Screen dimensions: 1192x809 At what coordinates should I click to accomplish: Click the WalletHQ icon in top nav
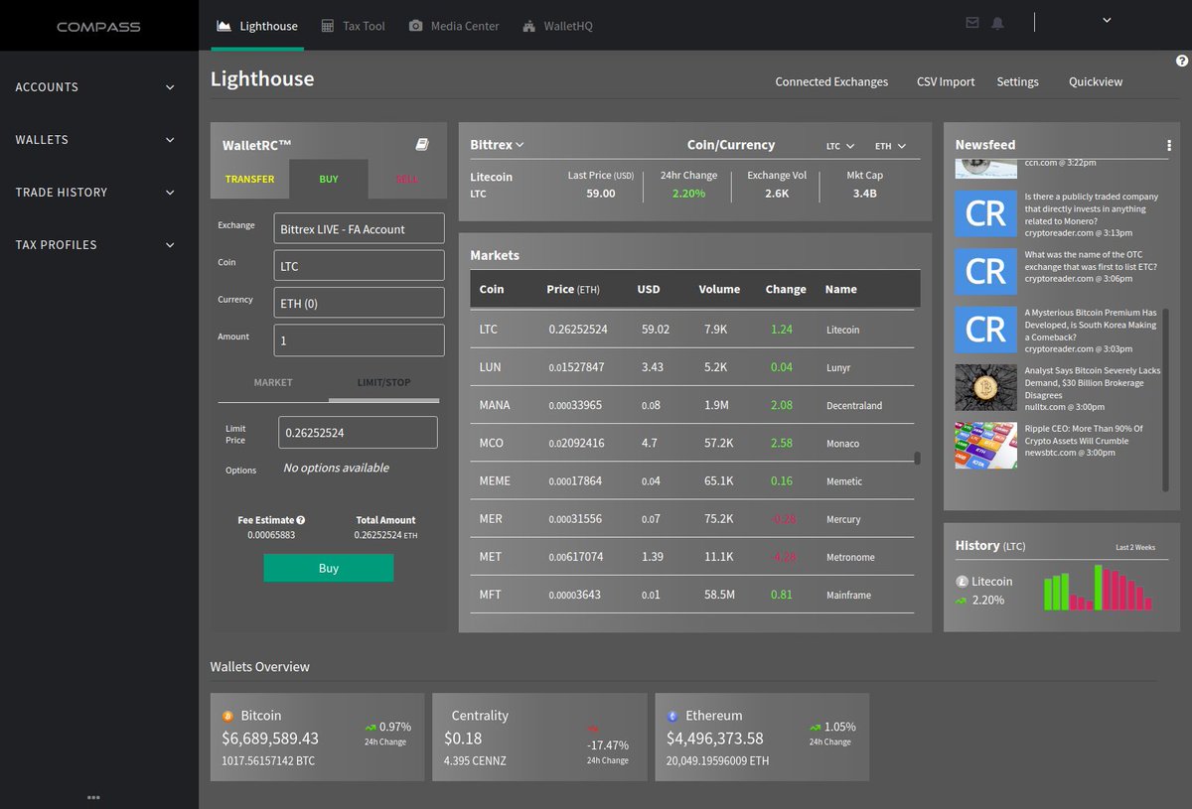(528, 26)
